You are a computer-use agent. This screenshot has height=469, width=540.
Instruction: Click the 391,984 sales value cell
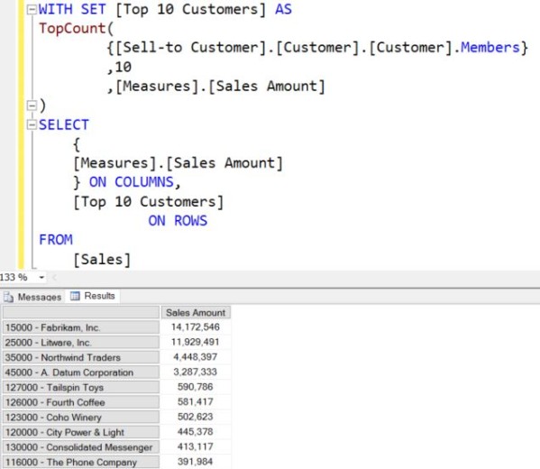pyautogui.click(x=196, y=462)
